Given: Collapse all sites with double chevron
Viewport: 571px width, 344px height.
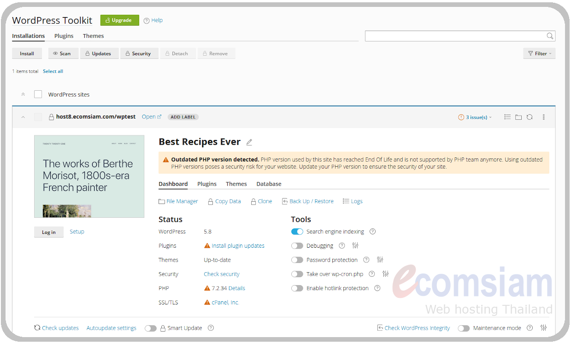Looking at the screenshot, I should coord(23,94).
